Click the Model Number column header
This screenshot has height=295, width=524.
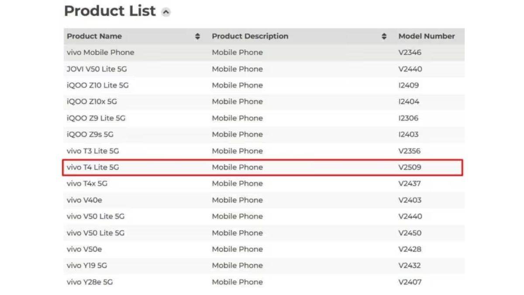(x=427, y=36)
